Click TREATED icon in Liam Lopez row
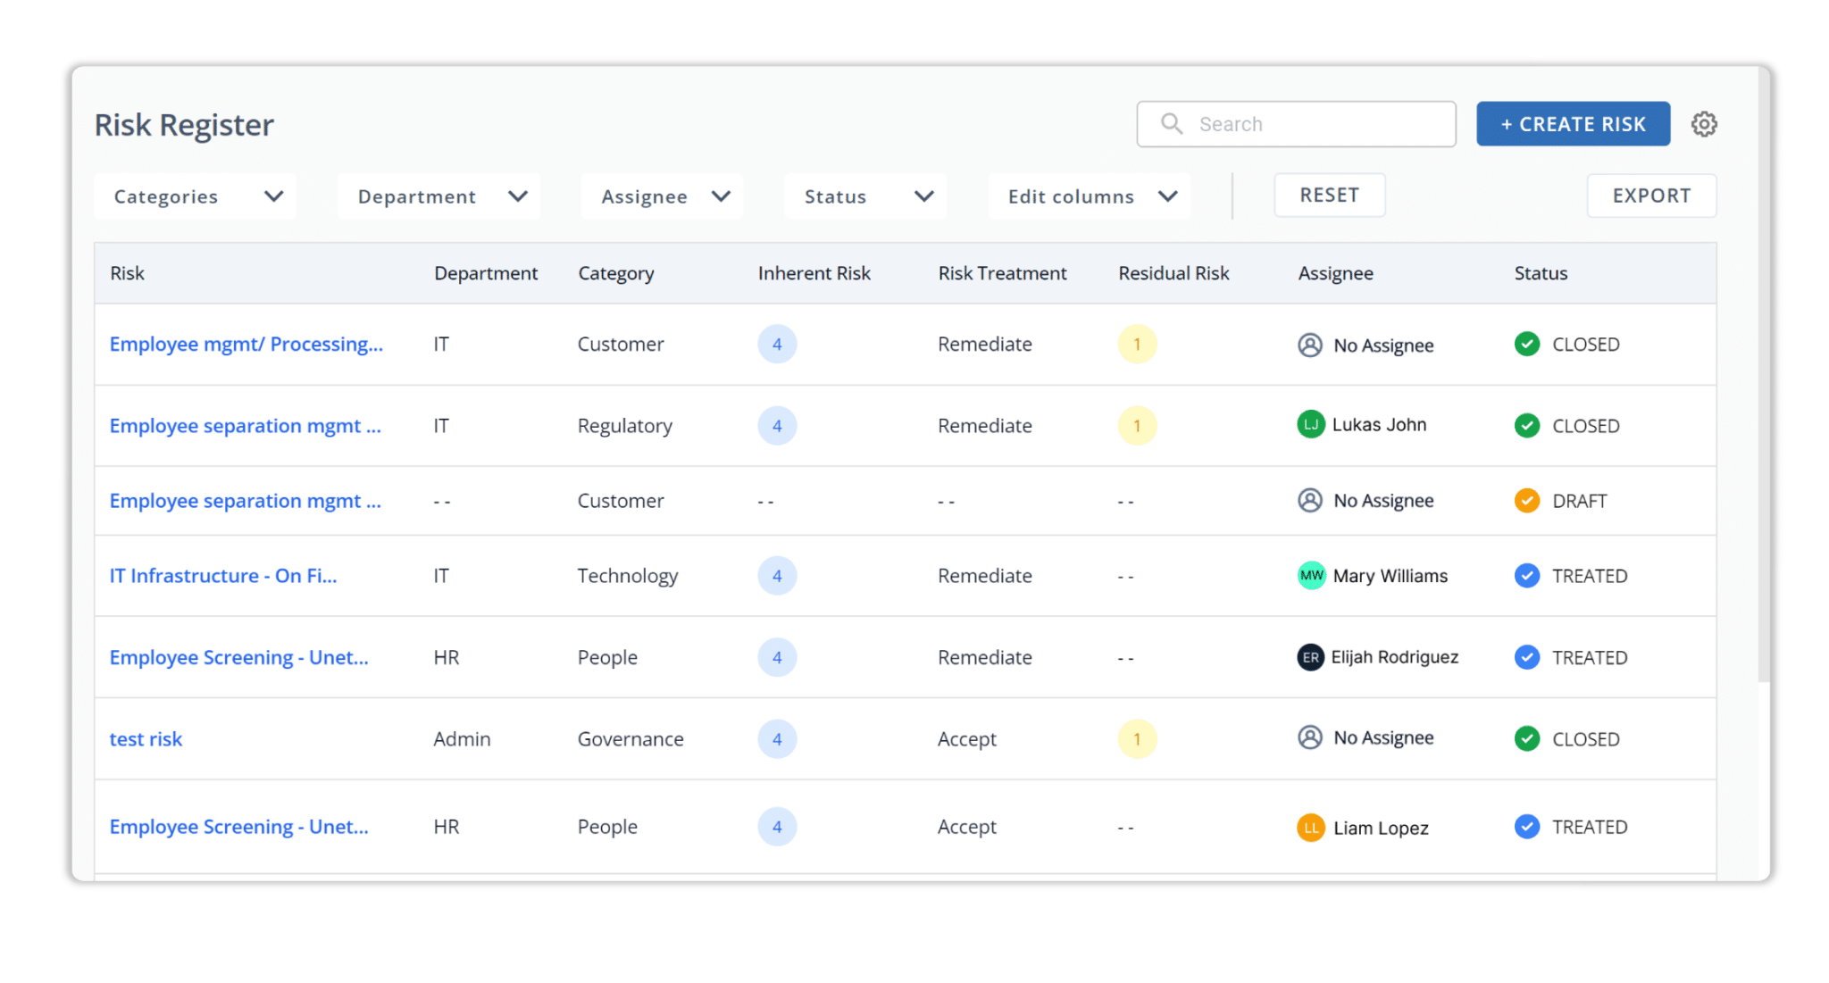The width and height of the screenshot is (1829, 983). coord(1527,827)
